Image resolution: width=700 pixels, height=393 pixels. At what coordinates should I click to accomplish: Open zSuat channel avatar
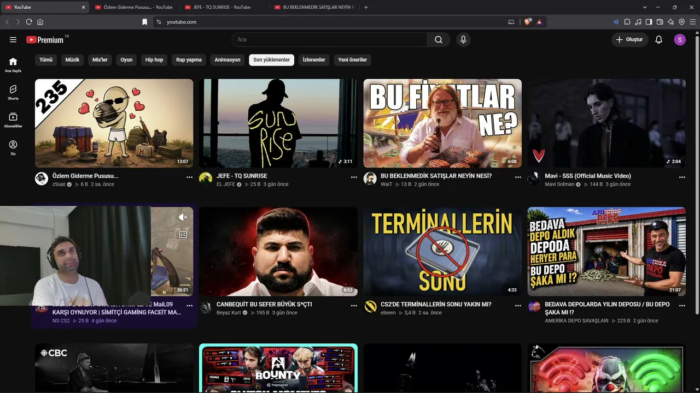pos(42,178)
